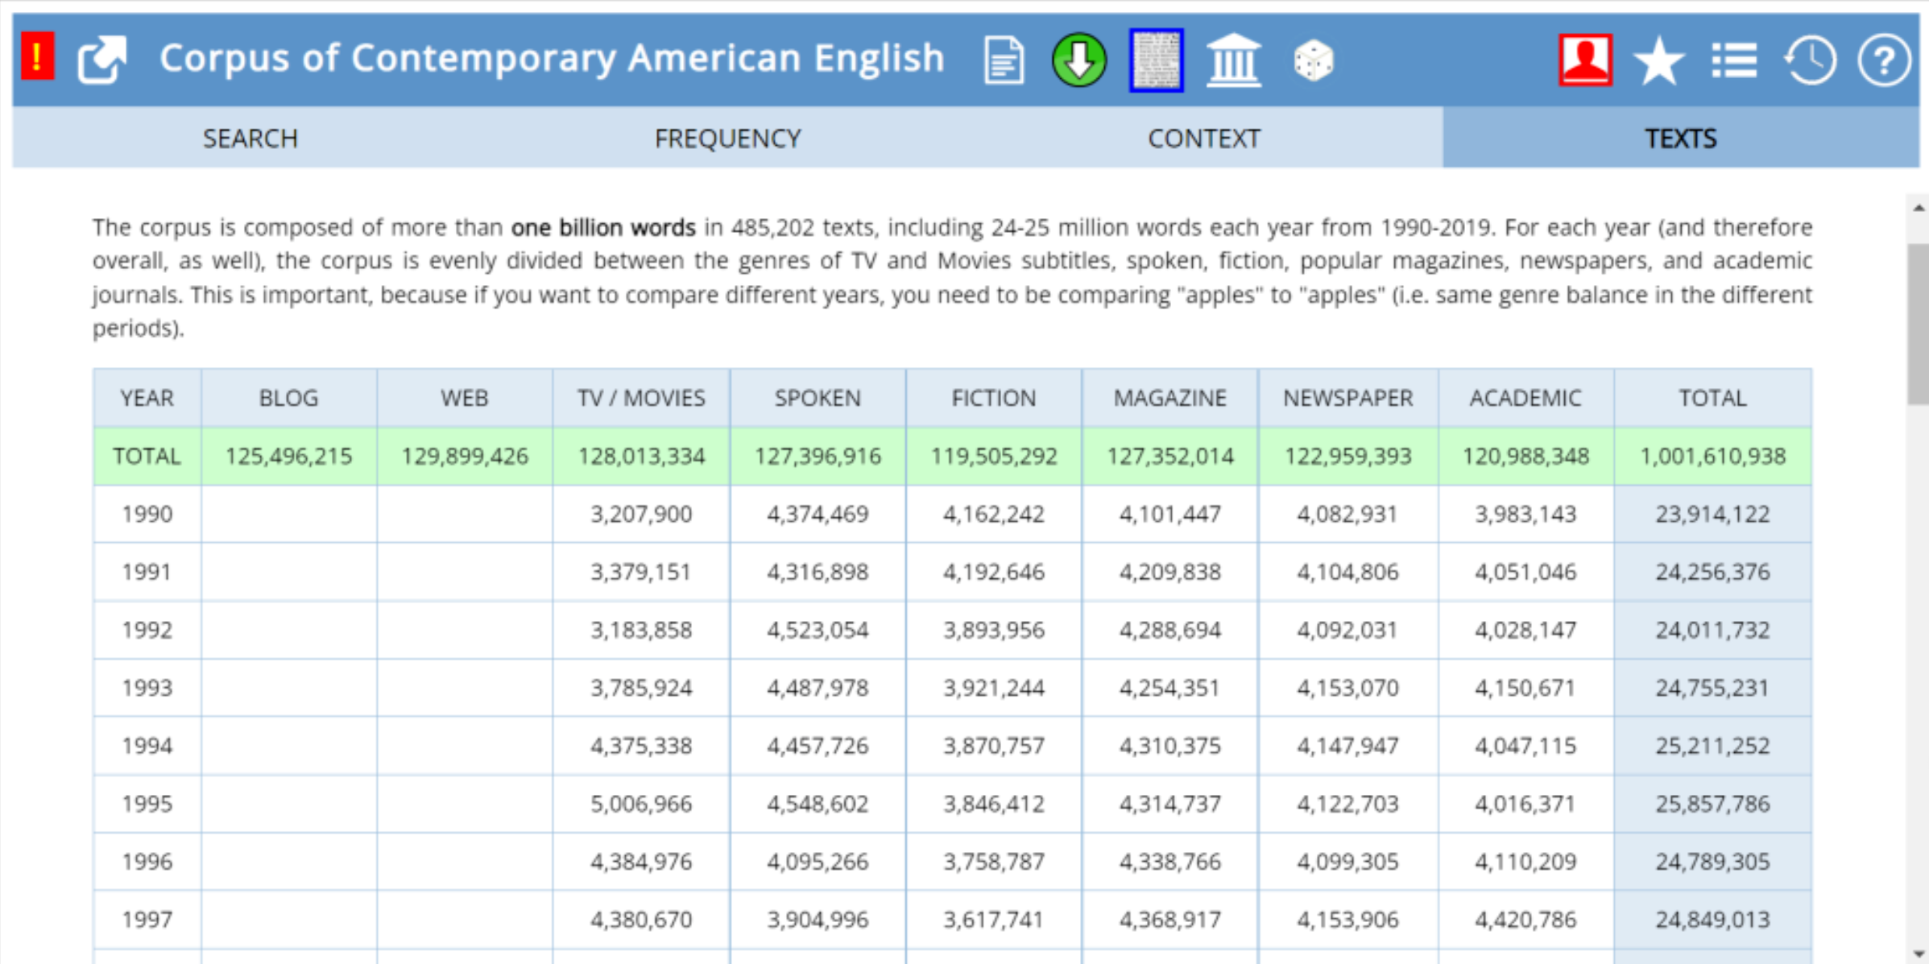The image size is (1929, 964).
Task: Click 1997 TV/Movies value 4,380,670
Action: click(x=641, y=921)
